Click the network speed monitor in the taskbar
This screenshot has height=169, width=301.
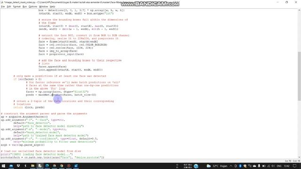[184, 166]
